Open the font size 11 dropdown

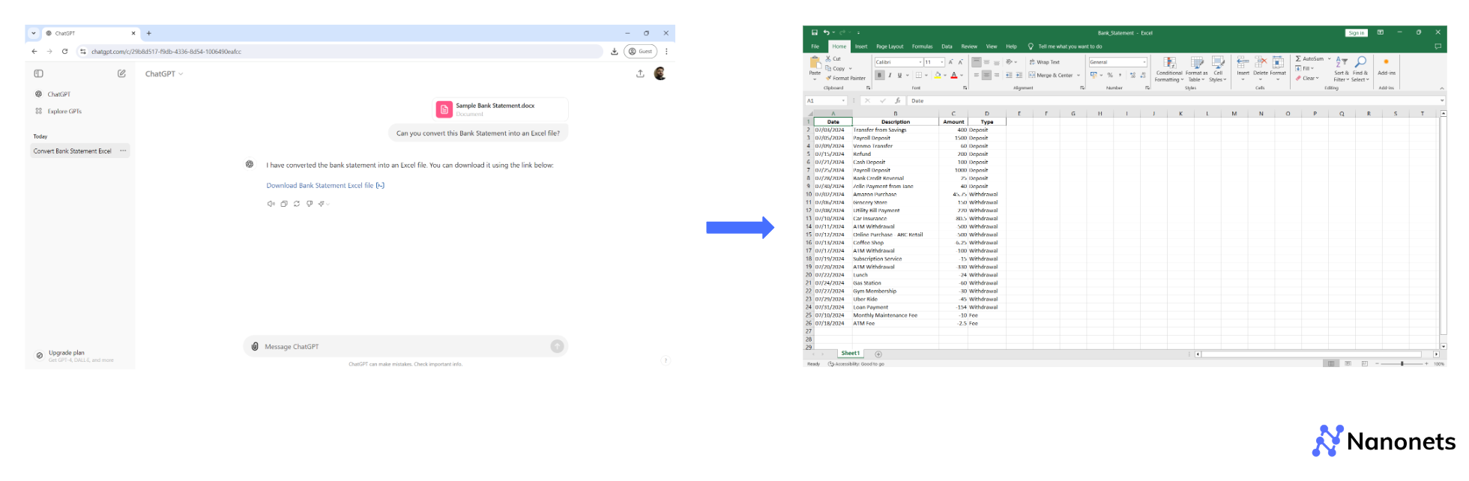click(x=941, y=62)
